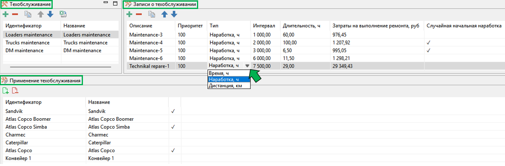
Task: Toggle random initial runtime for Maintenance-4
Action: pos(428,43)
